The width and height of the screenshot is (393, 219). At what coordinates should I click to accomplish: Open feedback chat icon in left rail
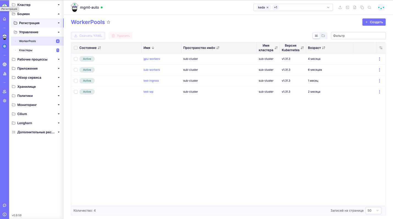click(x=5, y=206)
